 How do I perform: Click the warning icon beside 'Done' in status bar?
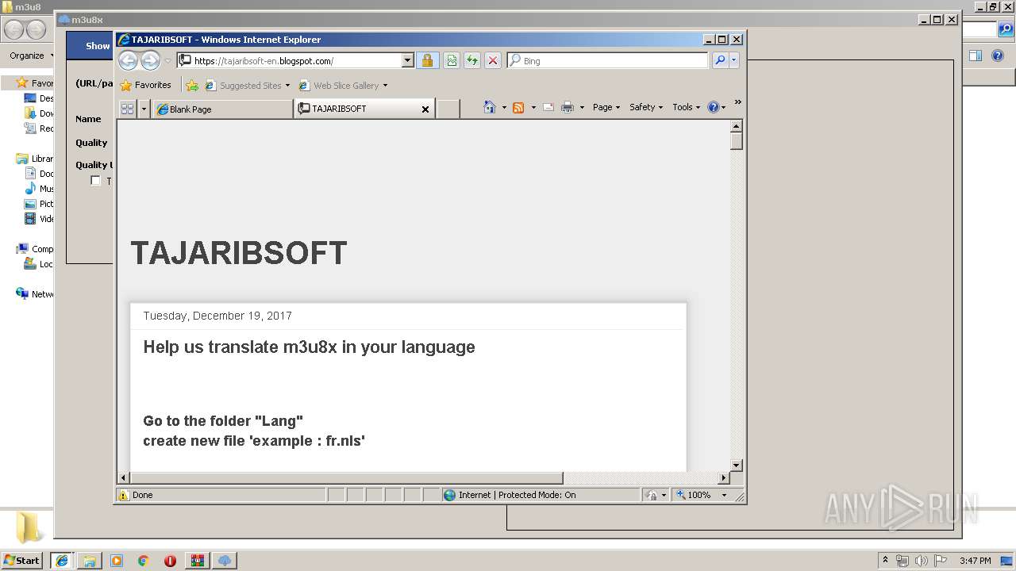pyautogui.click(x=124, y=495)
